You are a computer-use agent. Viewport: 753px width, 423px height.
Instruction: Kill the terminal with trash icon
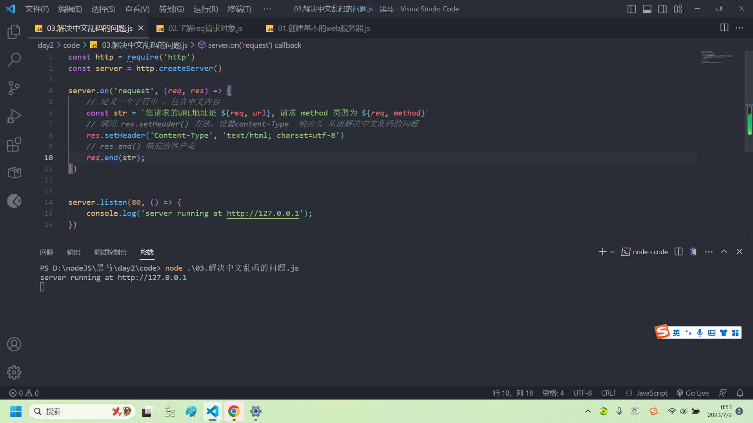coord(693,252)
